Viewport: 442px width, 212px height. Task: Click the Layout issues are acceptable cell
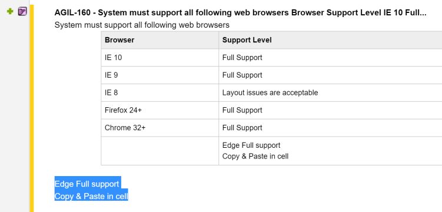click(330, 93)
